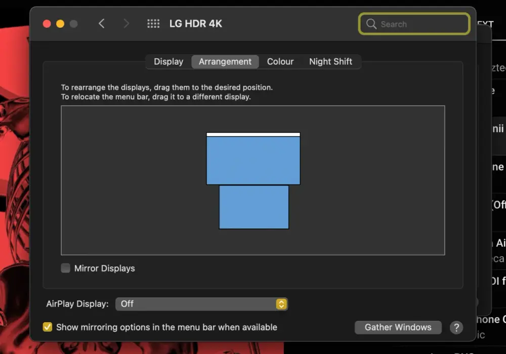Screen dimensions: 506x354
Task: Open the Colour tab
Action: pyautogui.click(x=280, y=62)
